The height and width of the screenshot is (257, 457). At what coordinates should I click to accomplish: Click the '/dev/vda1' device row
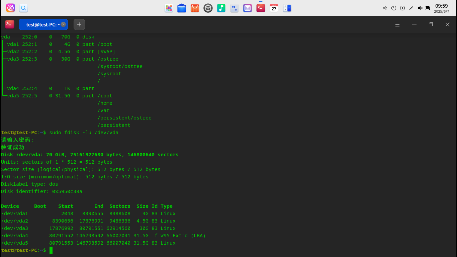click(x=88, y=213)
